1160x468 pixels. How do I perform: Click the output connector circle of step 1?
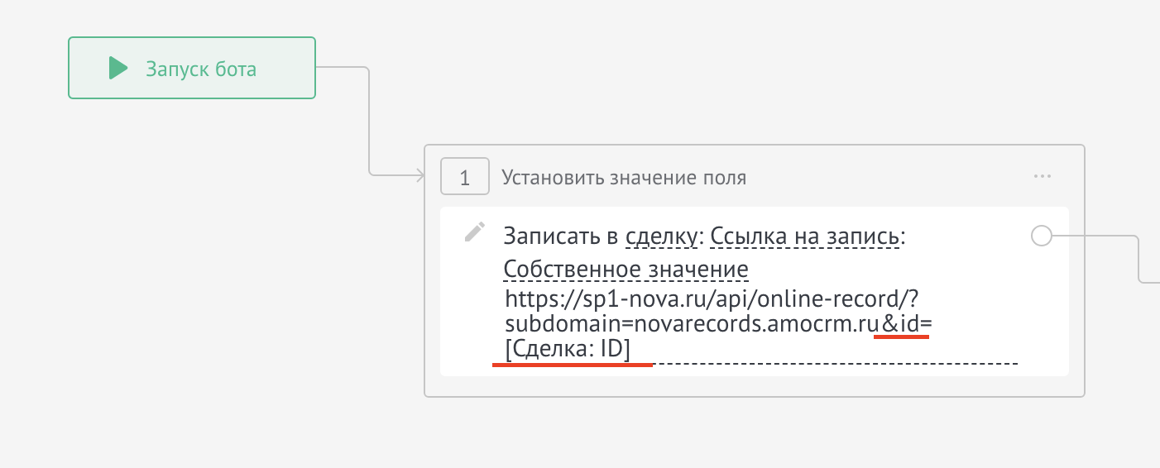coord(1041,236)
